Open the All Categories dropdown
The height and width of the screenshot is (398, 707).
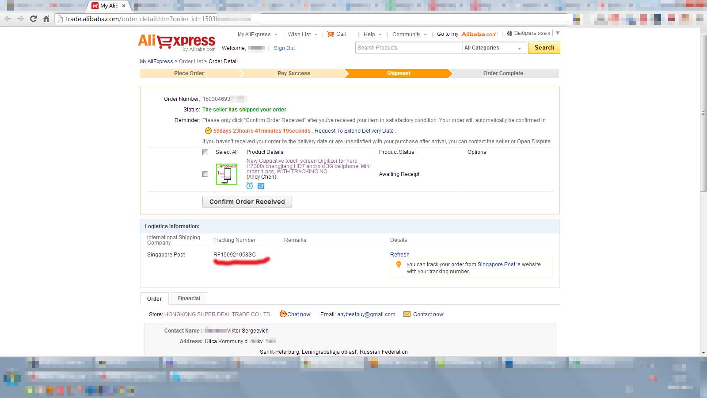494,48
